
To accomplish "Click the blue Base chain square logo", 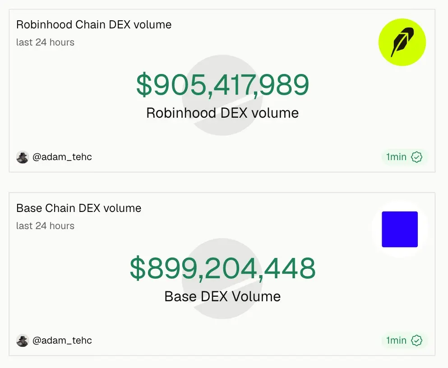I will pyautogui.click(x=400, y=229).
